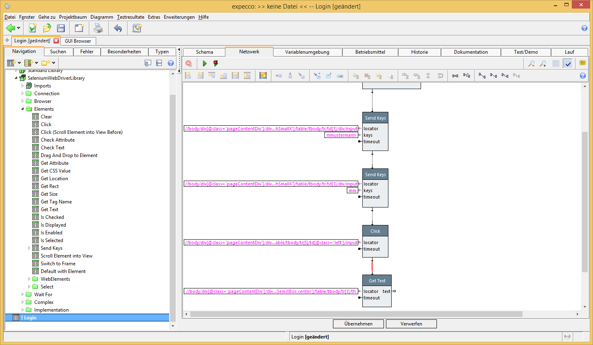The image size is (593, 345).
Task: Click the save floppy disk icon
Action: (61, 28)
